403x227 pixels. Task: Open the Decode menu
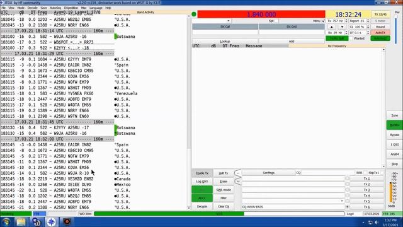(32, 8)
